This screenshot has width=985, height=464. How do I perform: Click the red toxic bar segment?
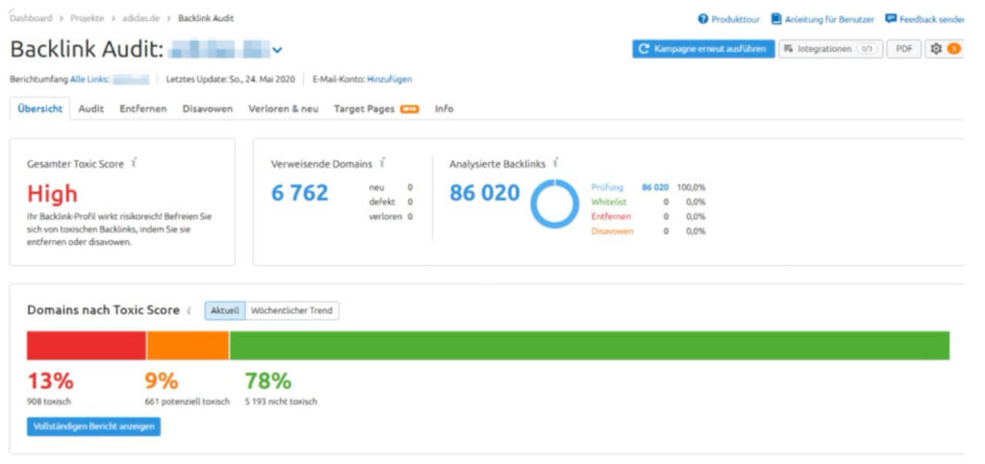(86, 346)
